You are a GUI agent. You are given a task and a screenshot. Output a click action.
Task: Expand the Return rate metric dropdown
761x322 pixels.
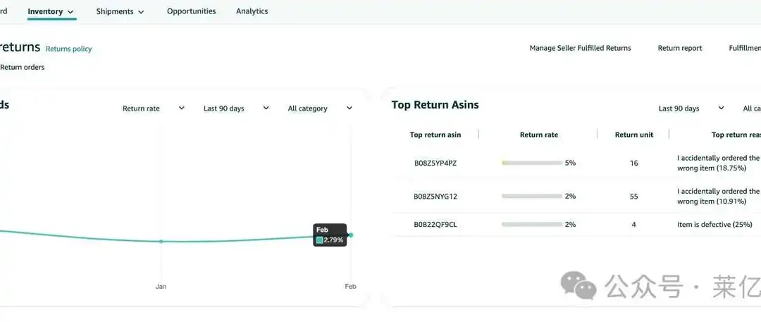pyautogui.click(x=154, y=109)
